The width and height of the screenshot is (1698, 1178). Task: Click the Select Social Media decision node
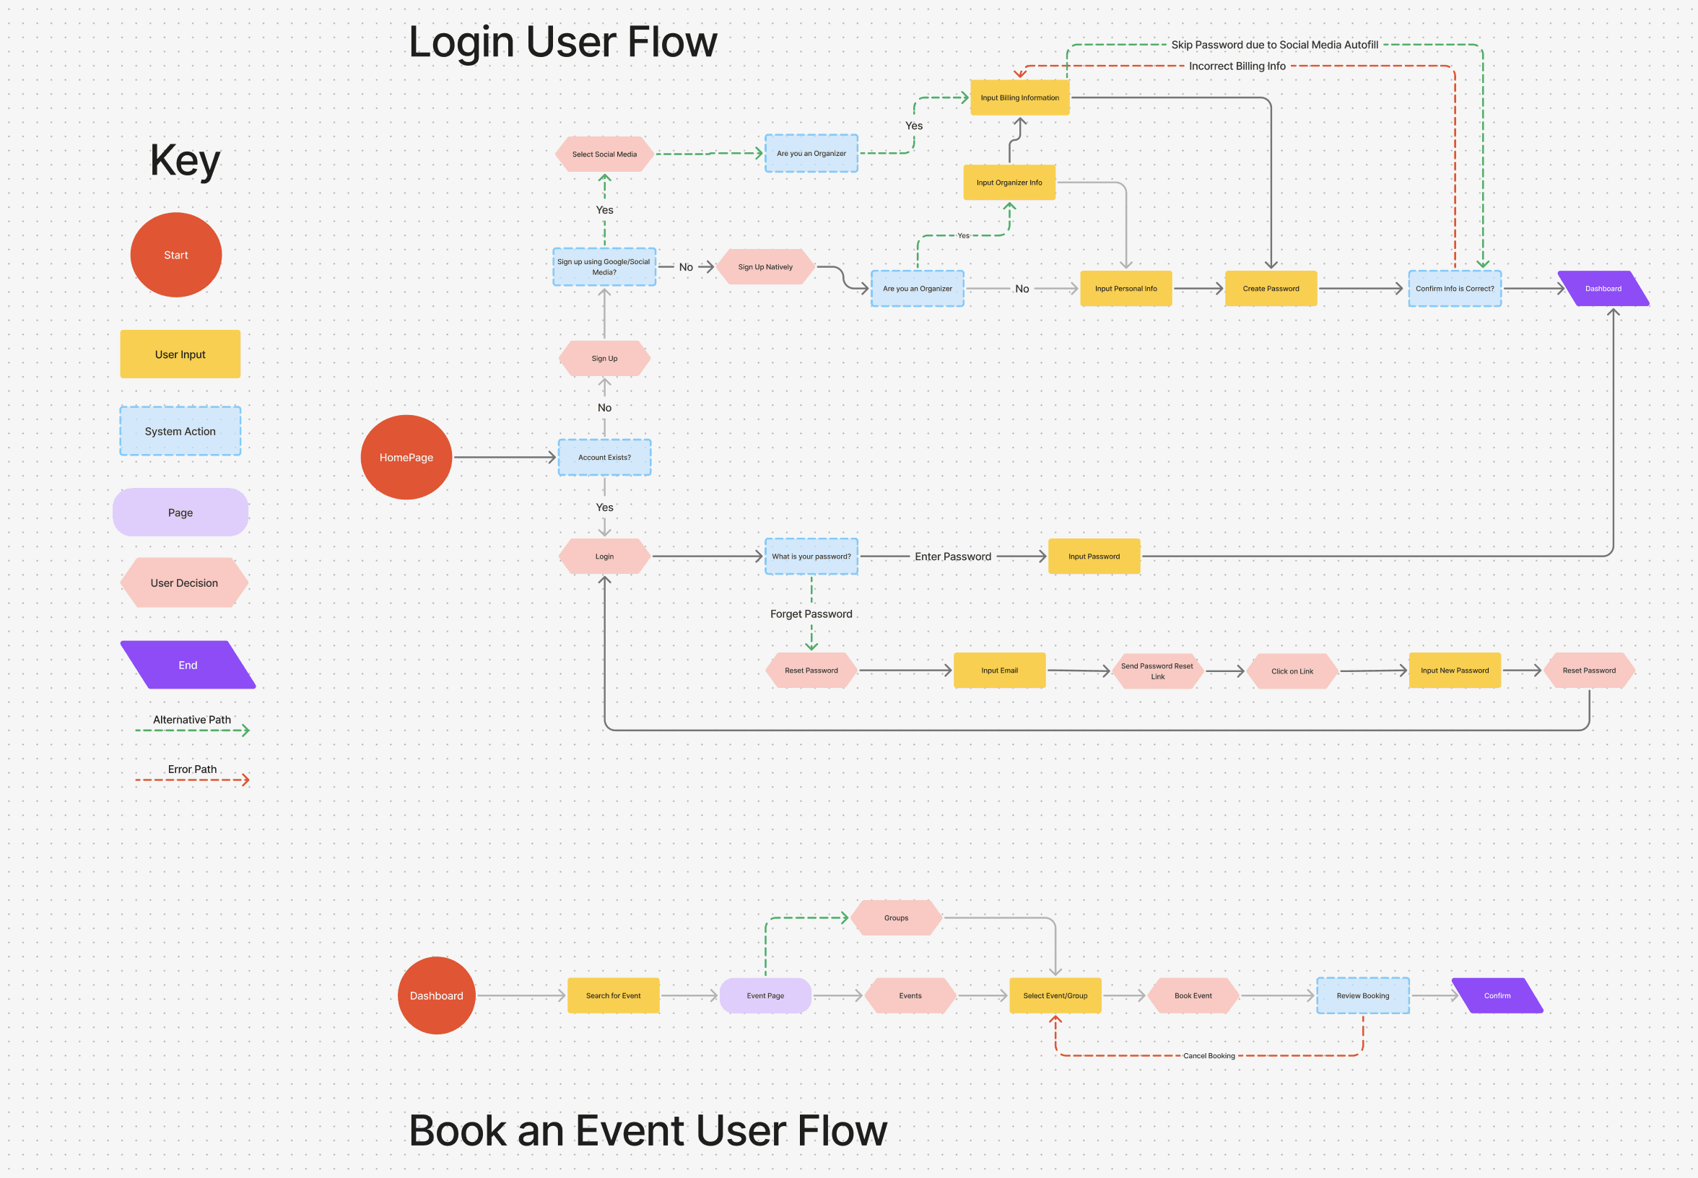pyautogui.click(x=604, y=154)
